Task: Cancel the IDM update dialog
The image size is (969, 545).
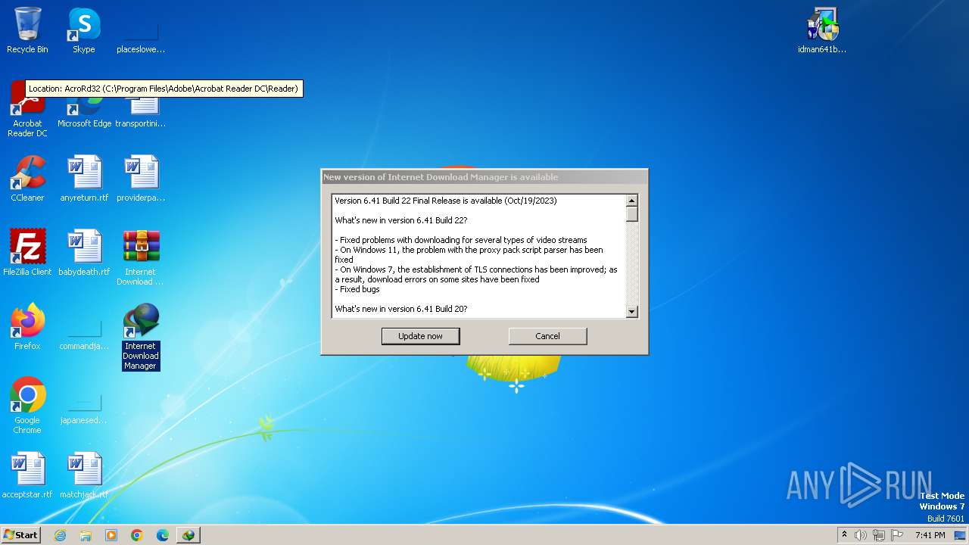Action: pos(547,336)
